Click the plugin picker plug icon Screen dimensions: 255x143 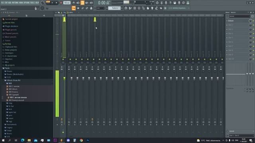[152, 8]
